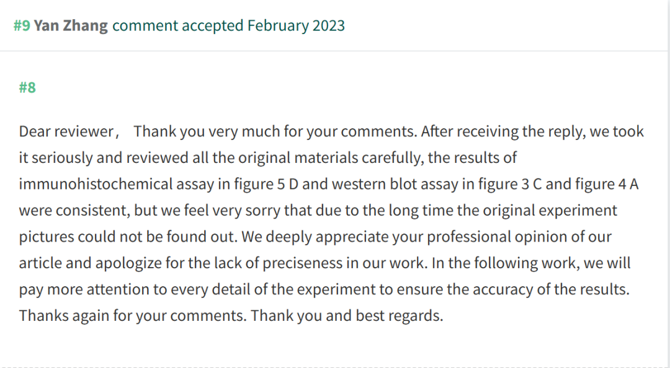Click 'figure 5 D' in the reply
The image size is (670, 368).
click(266, 184)
